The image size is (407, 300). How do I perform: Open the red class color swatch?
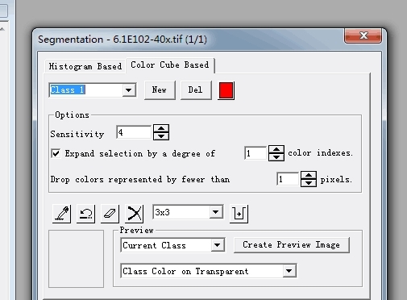point(226,90)
